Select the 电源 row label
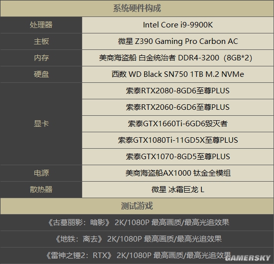 [41, 173]
